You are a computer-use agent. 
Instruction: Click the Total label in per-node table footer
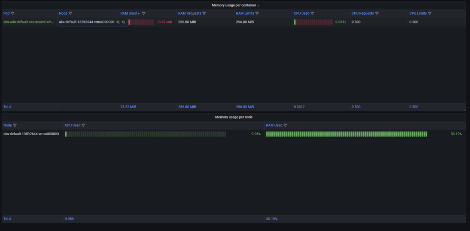click(x=7, y=219)
